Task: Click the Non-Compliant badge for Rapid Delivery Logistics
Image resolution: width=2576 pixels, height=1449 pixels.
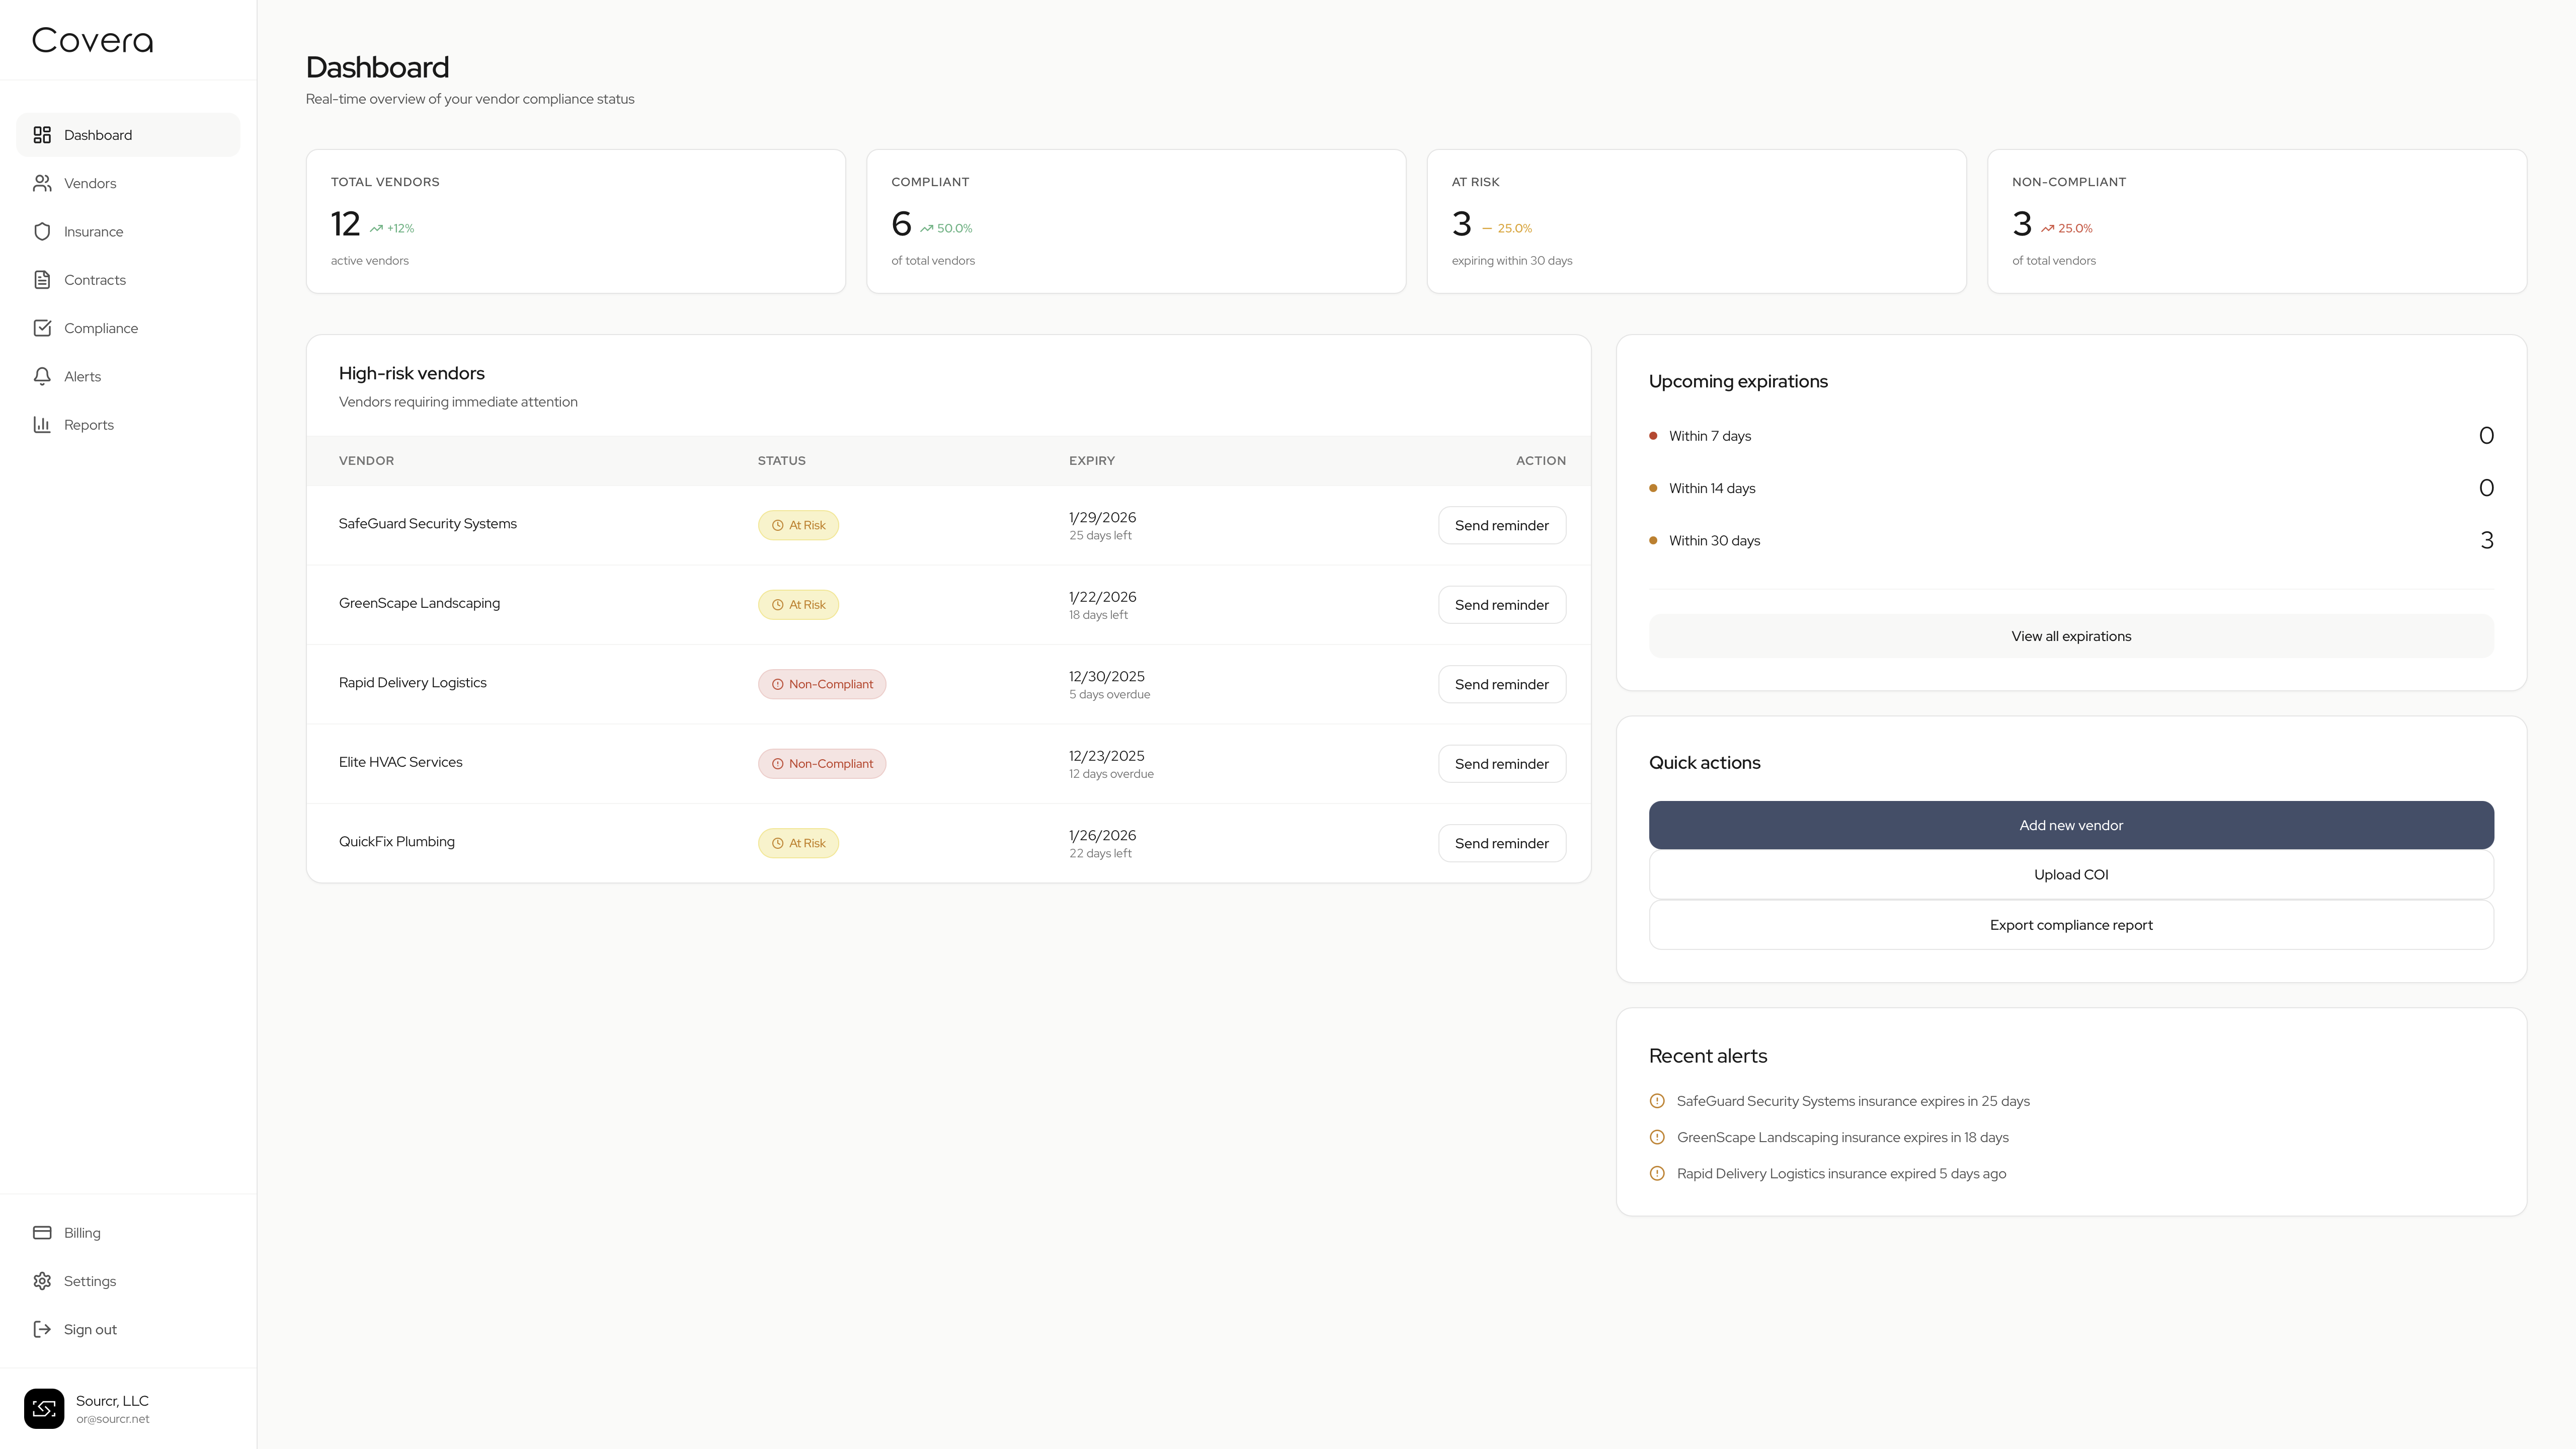Action: click(x=821, y=684)
